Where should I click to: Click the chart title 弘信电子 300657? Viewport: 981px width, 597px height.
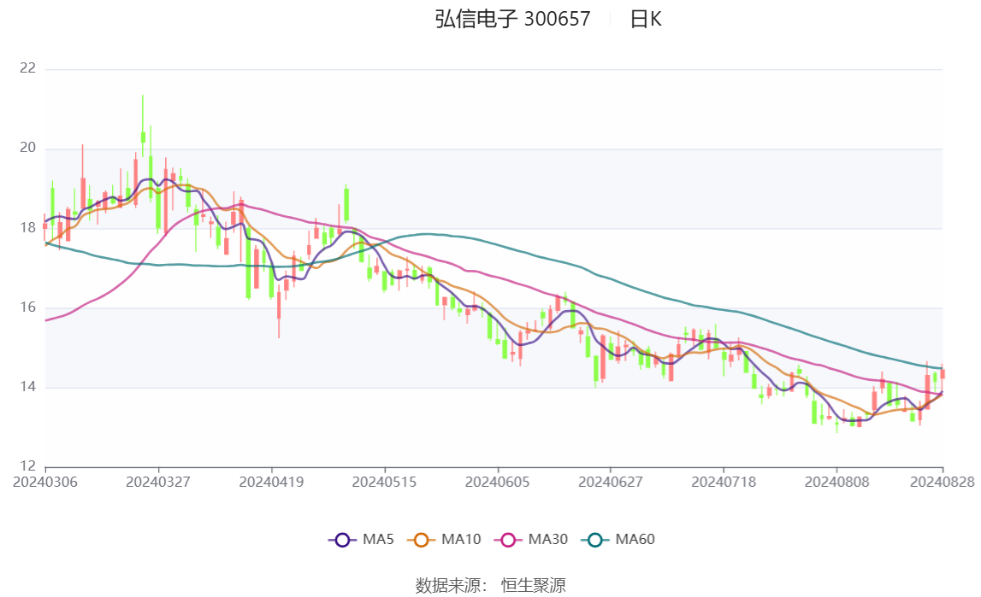pyautogui.click(x=512, y=20)
